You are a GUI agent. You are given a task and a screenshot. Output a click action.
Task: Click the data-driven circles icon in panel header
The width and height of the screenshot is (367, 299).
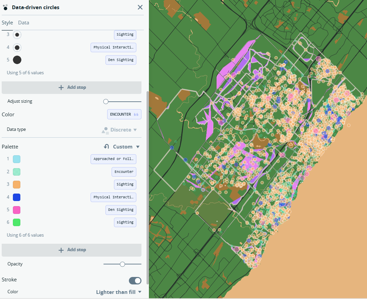pyautogui.click(x=5, y=7)
